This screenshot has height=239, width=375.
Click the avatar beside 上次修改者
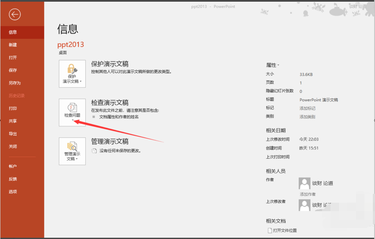[x=304, y=205]
